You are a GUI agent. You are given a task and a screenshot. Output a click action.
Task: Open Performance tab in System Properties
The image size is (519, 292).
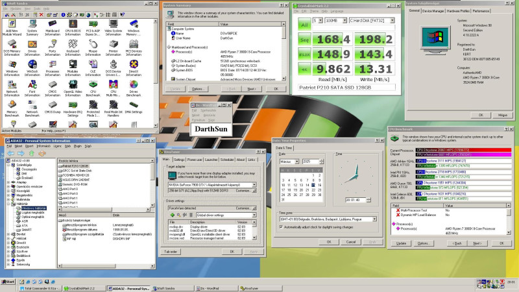(x=481, y=11)
